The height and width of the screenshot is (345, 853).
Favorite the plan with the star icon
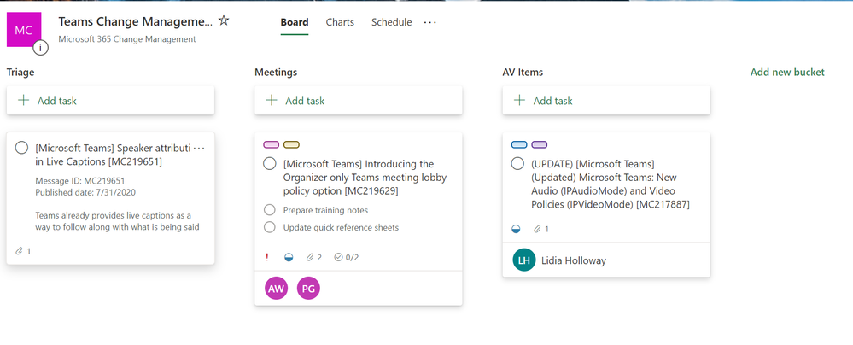click(x=224, y=21)
